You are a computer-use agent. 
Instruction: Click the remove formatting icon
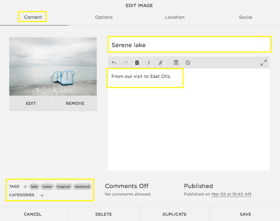pos(188,63)
